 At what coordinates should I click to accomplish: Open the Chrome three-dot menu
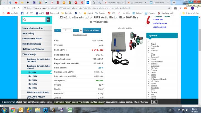click(x=197, y=8)
